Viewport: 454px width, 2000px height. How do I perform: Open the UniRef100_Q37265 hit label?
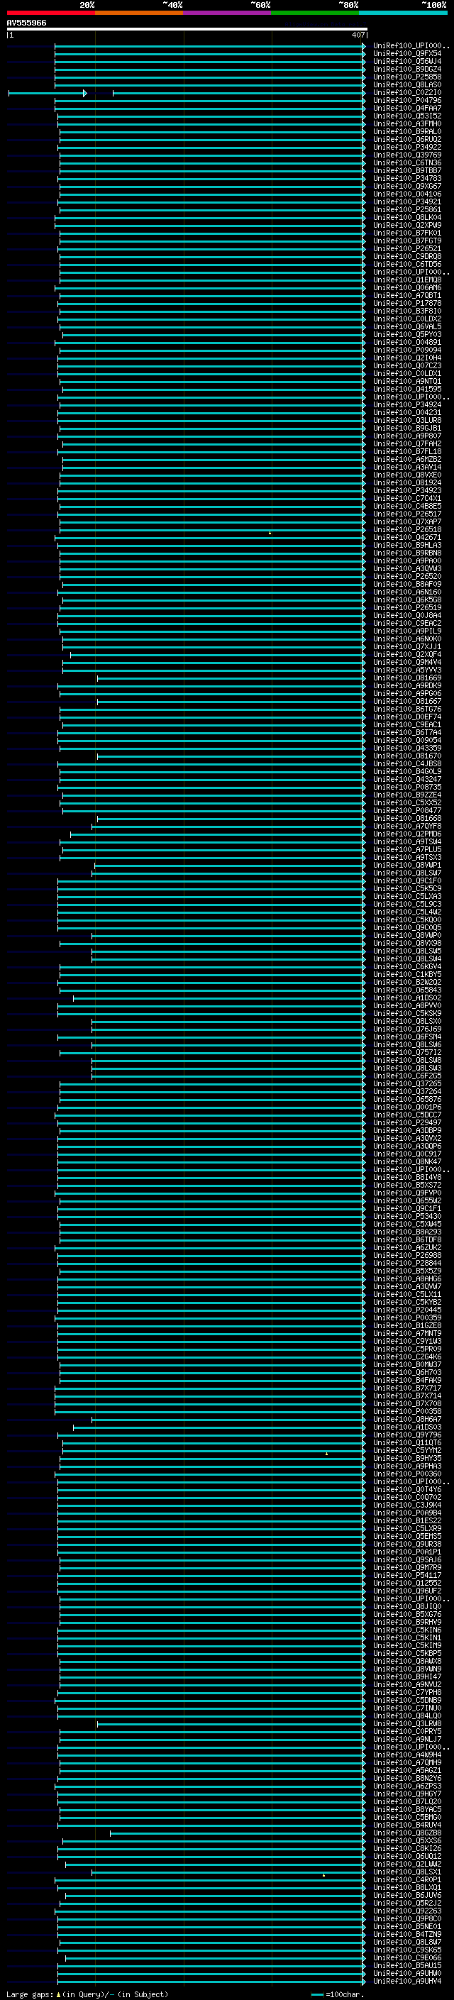[x=407, y=1084]
